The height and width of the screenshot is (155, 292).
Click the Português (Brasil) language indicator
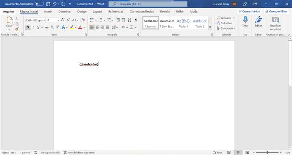50,153
